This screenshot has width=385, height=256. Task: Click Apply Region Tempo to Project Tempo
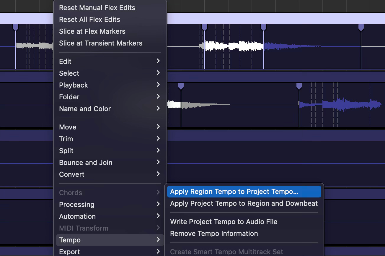[244, 191]
